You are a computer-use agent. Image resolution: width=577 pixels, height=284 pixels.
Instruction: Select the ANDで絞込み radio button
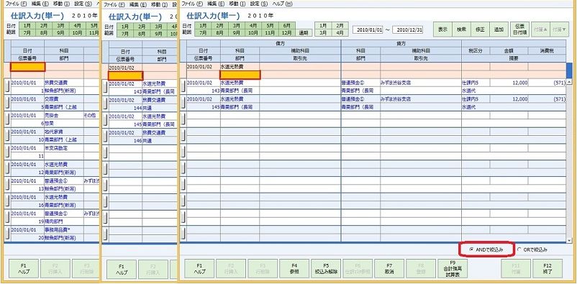[472, 249]
